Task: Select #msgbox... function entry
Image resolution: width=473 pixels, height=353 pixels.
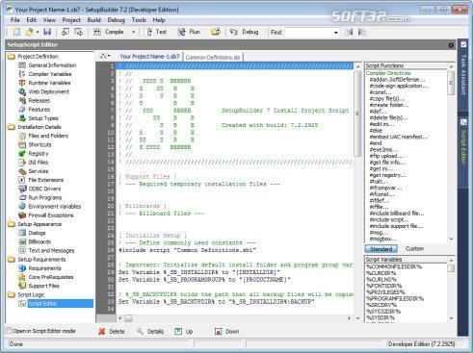Action: [x=382, y=239]
